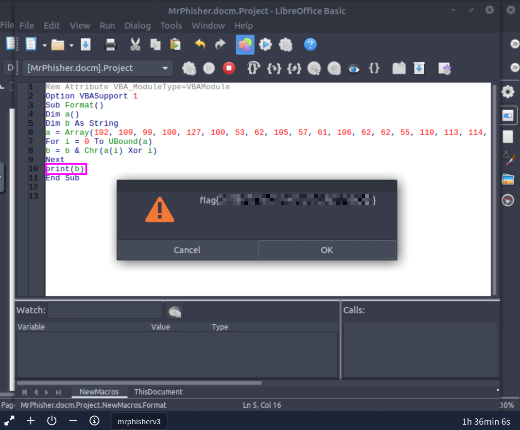Expand the New document icon dropdown arrow
This screenshot has width=520, height=430.
coord(44,46)
